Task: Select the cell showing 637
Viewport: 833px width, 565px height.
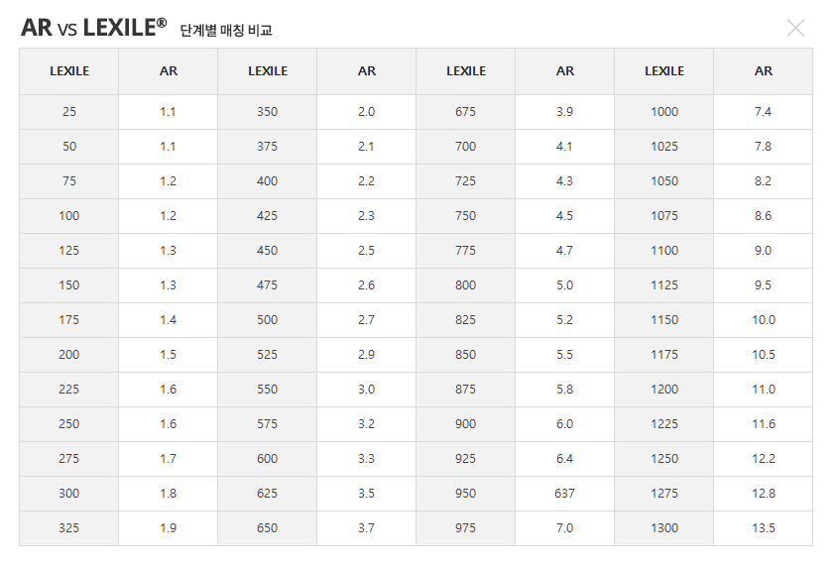Action: (x=564, y=494)
